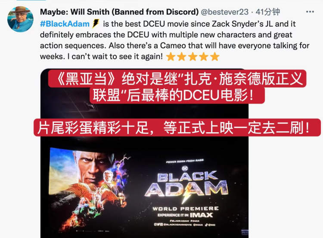Click the WORLD PREMIERE text in the photo
The image size is (323, 238).
pyautogui.click(x=185, y=209)
